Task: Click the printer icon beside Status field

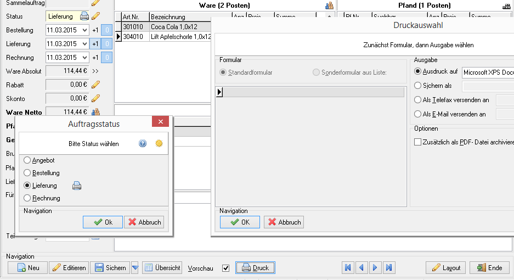Action: click(84, 16)
